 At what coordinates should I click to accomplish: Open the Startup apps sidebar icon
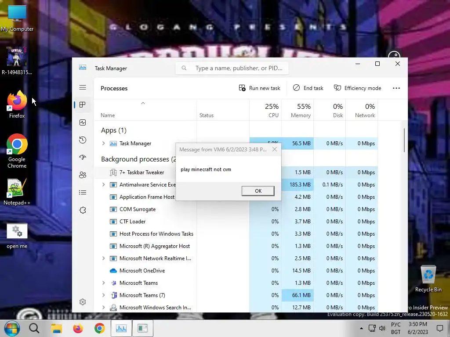pyautogui.click(x=83, y=158)
